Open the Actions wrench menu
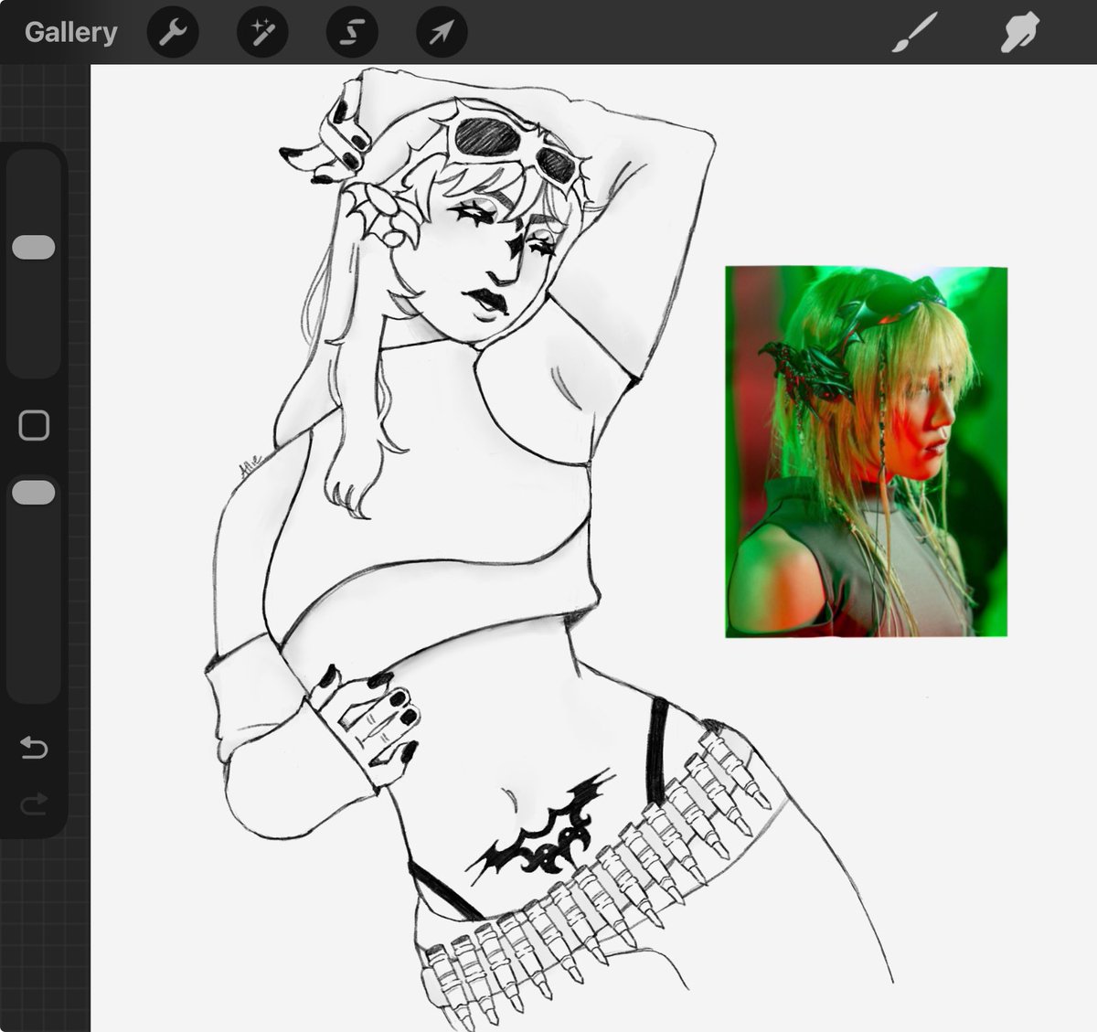The image size is (1097, 1032). pos(173,34)
